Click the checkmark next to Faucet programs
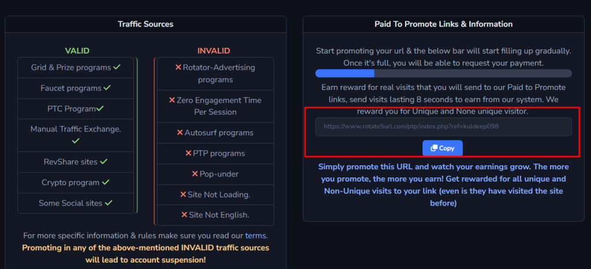 [x=106, y=88]
